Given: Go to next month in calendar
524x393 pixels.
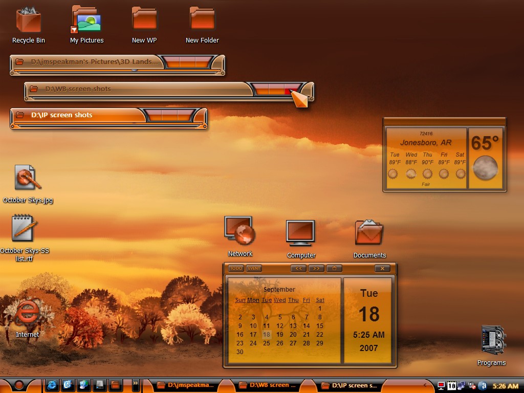Looking at the screenshot, I should point(316,268).
